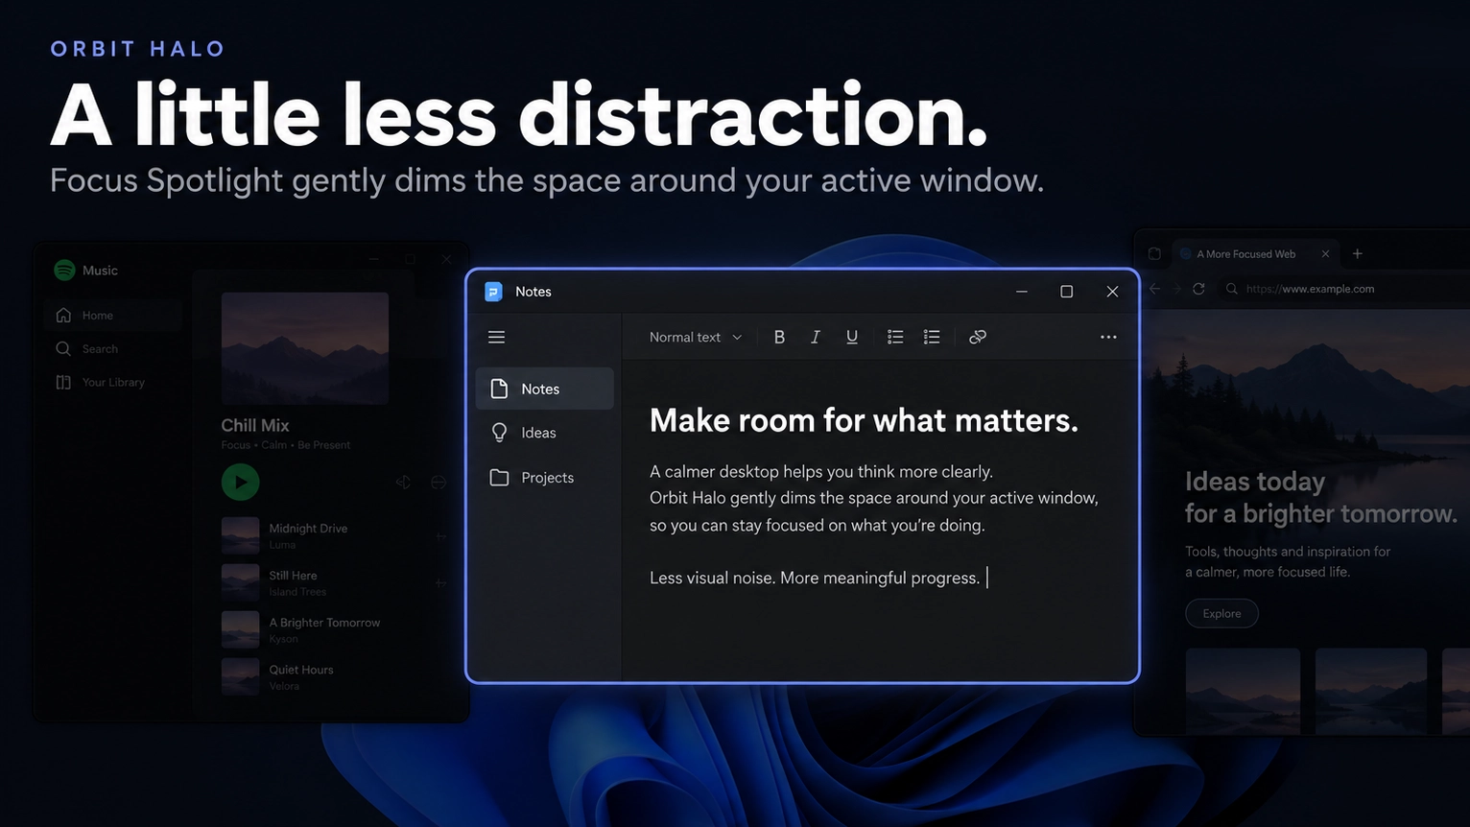Apply bulleted list in Notes

[895, 337]
